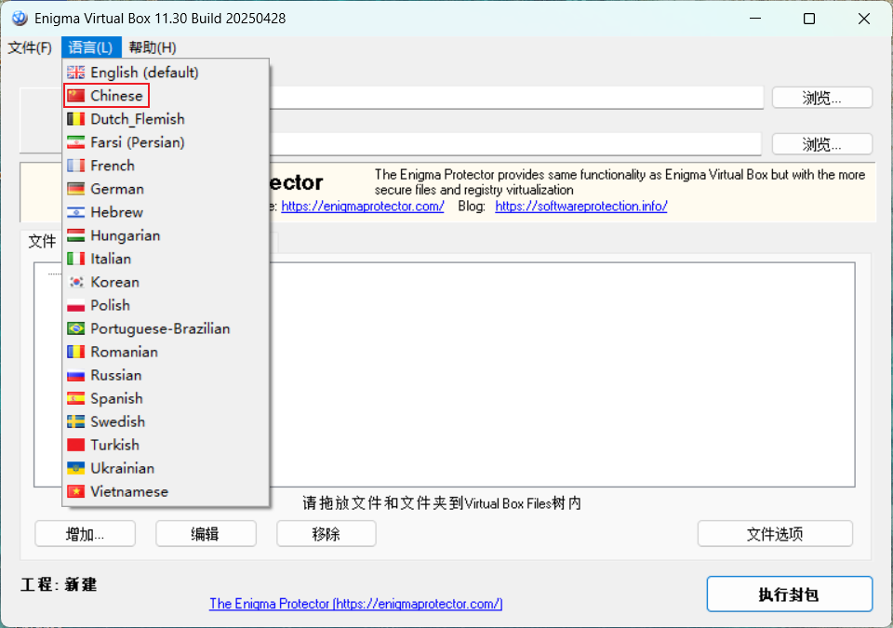Screen dimensions: 893x628
Task: Select Korean from the list
Action: [x=166, y=282]
